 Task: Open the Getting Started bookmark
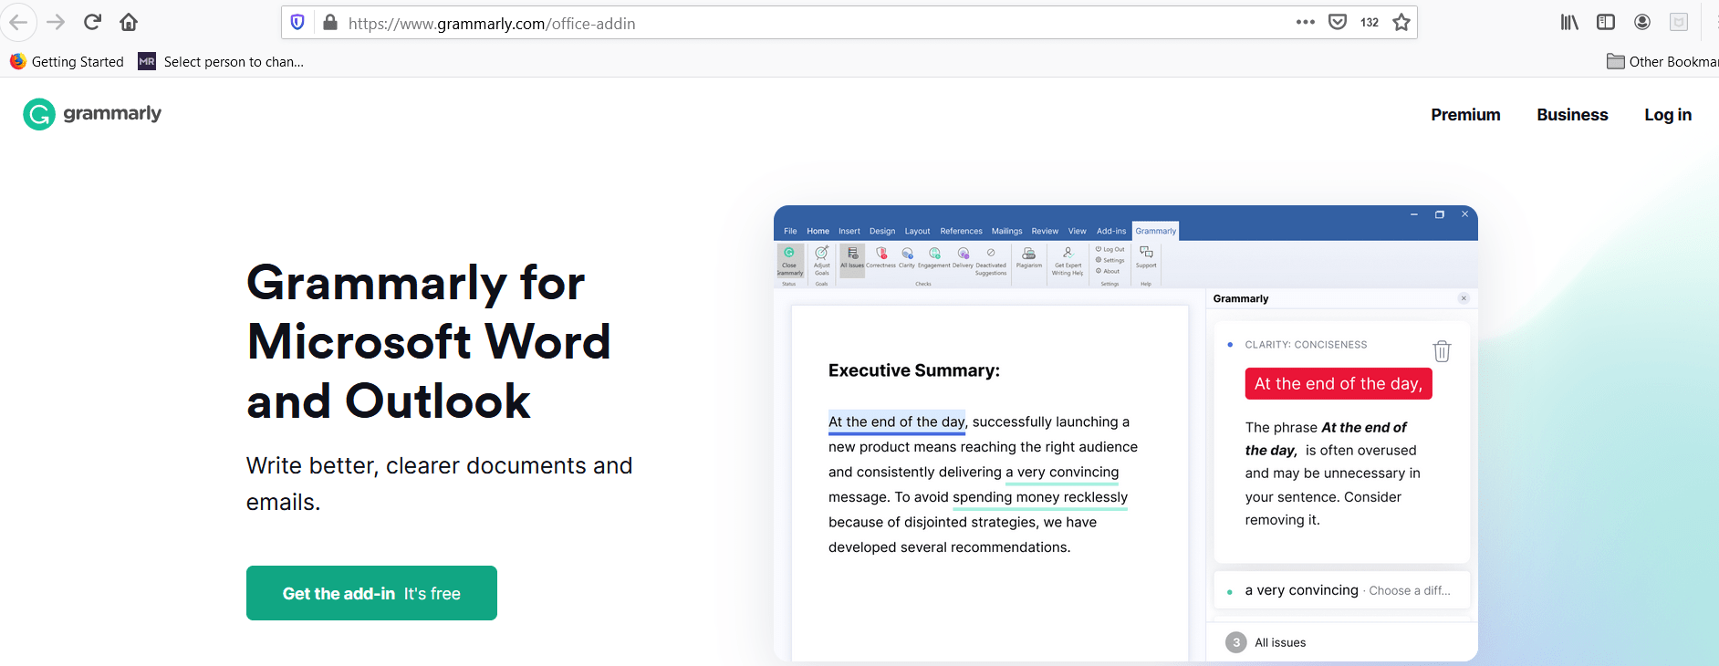pyautogui.click(x=68, y=61)
